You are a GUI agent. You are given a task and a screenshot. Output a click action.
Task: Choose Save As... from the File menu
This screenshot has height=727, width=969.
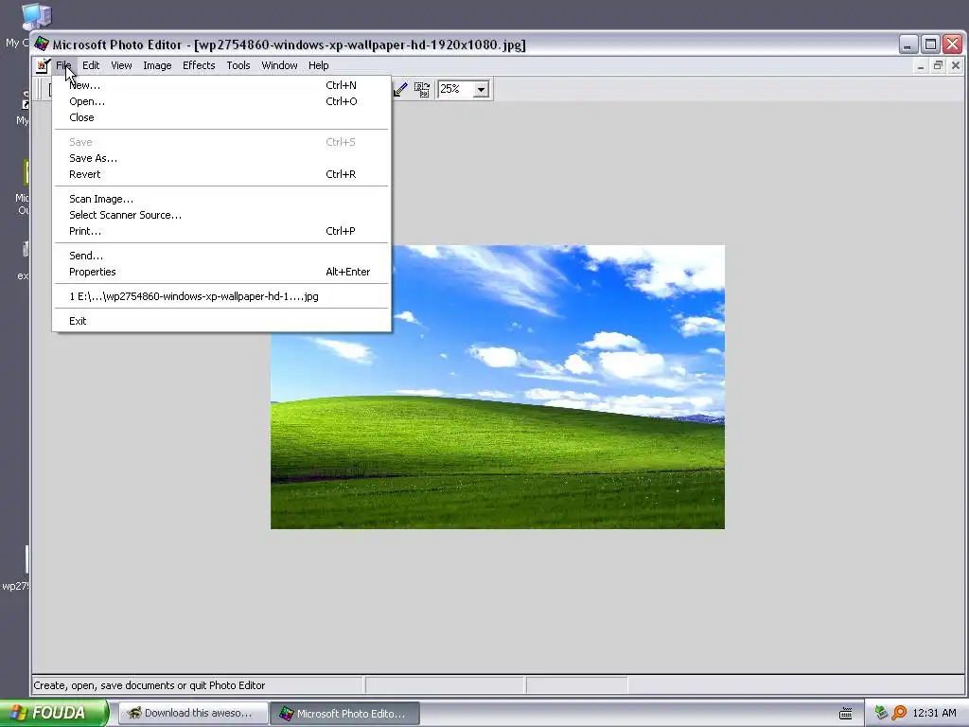pyautogui.click(x=221, y=158)
